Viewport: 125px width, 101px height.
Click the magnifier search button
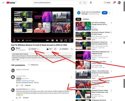84,3
